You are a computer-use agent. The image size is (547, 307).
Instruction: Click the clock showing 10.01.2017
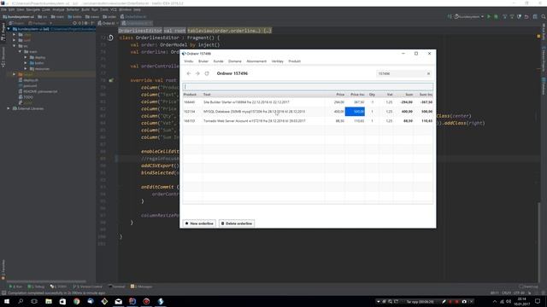coord(522,301)
